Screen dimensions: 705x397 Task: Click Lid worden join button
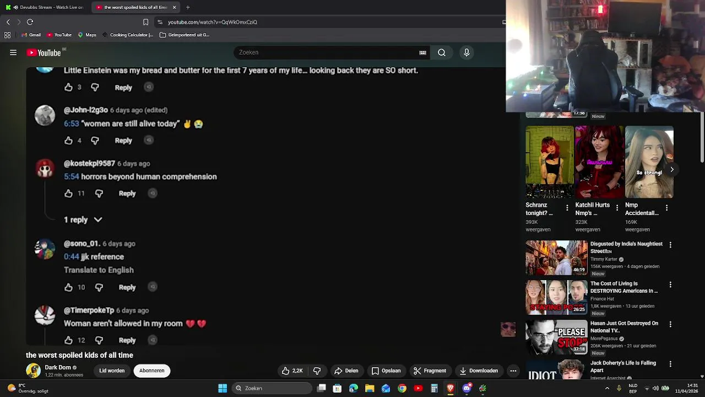[x=112, y=371]
